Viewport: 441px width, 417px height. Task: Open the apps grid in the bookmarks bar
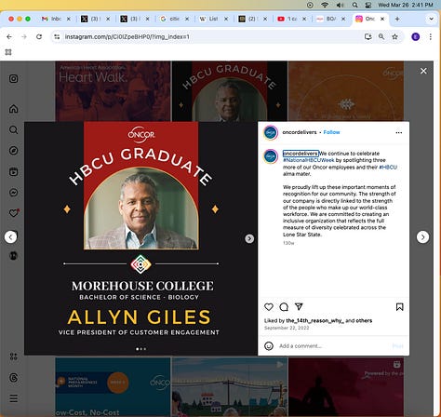(x=8, y=52)
